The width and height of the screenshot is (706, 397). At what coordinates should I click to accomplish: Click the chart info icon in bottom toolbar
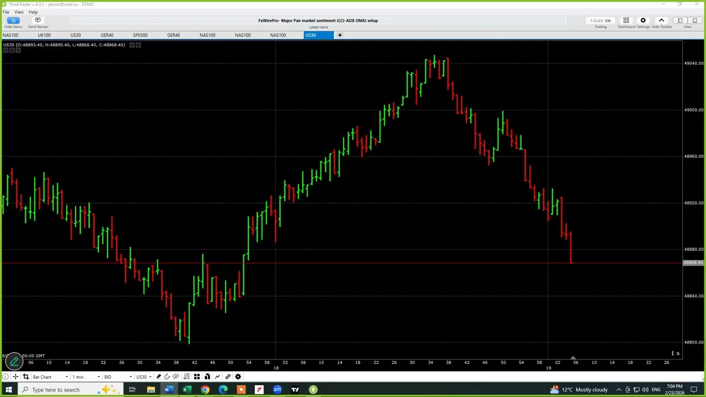pos(6,377)
